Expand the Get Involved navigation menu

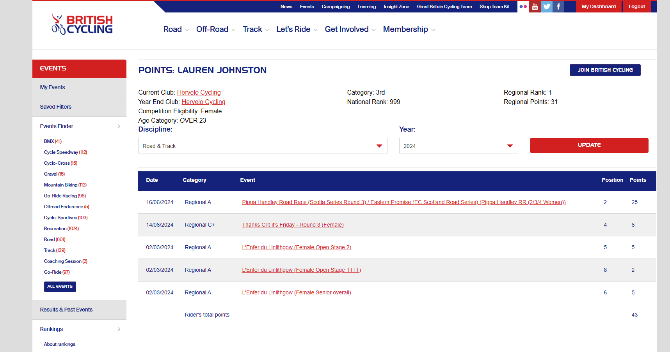pos(350,30)
